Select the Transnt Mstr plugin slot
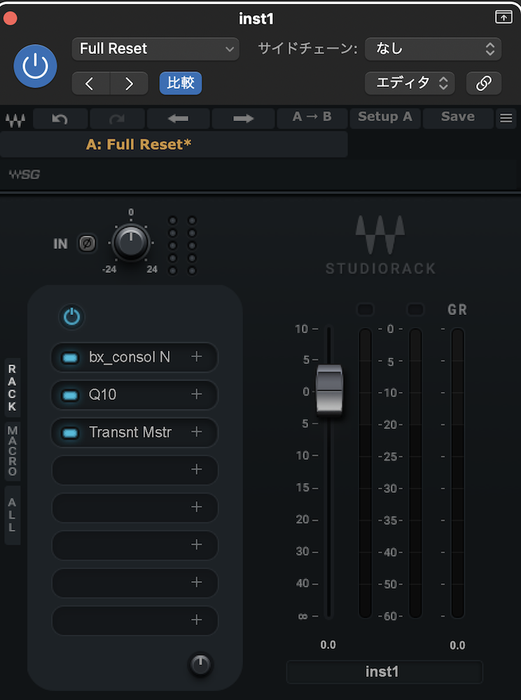Image resolution: width=521 pixels, height=700 pixels. 134,432
